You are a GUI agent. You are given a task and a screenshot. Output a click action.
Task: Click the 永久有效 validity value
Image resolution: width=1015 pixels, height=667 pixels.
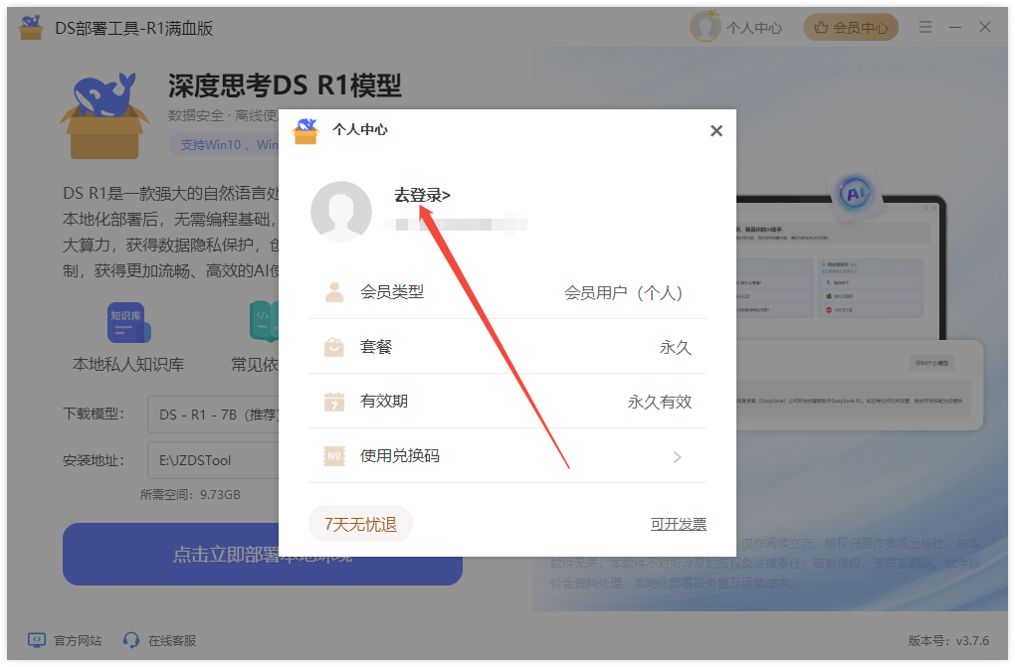[x=660, y=402]
